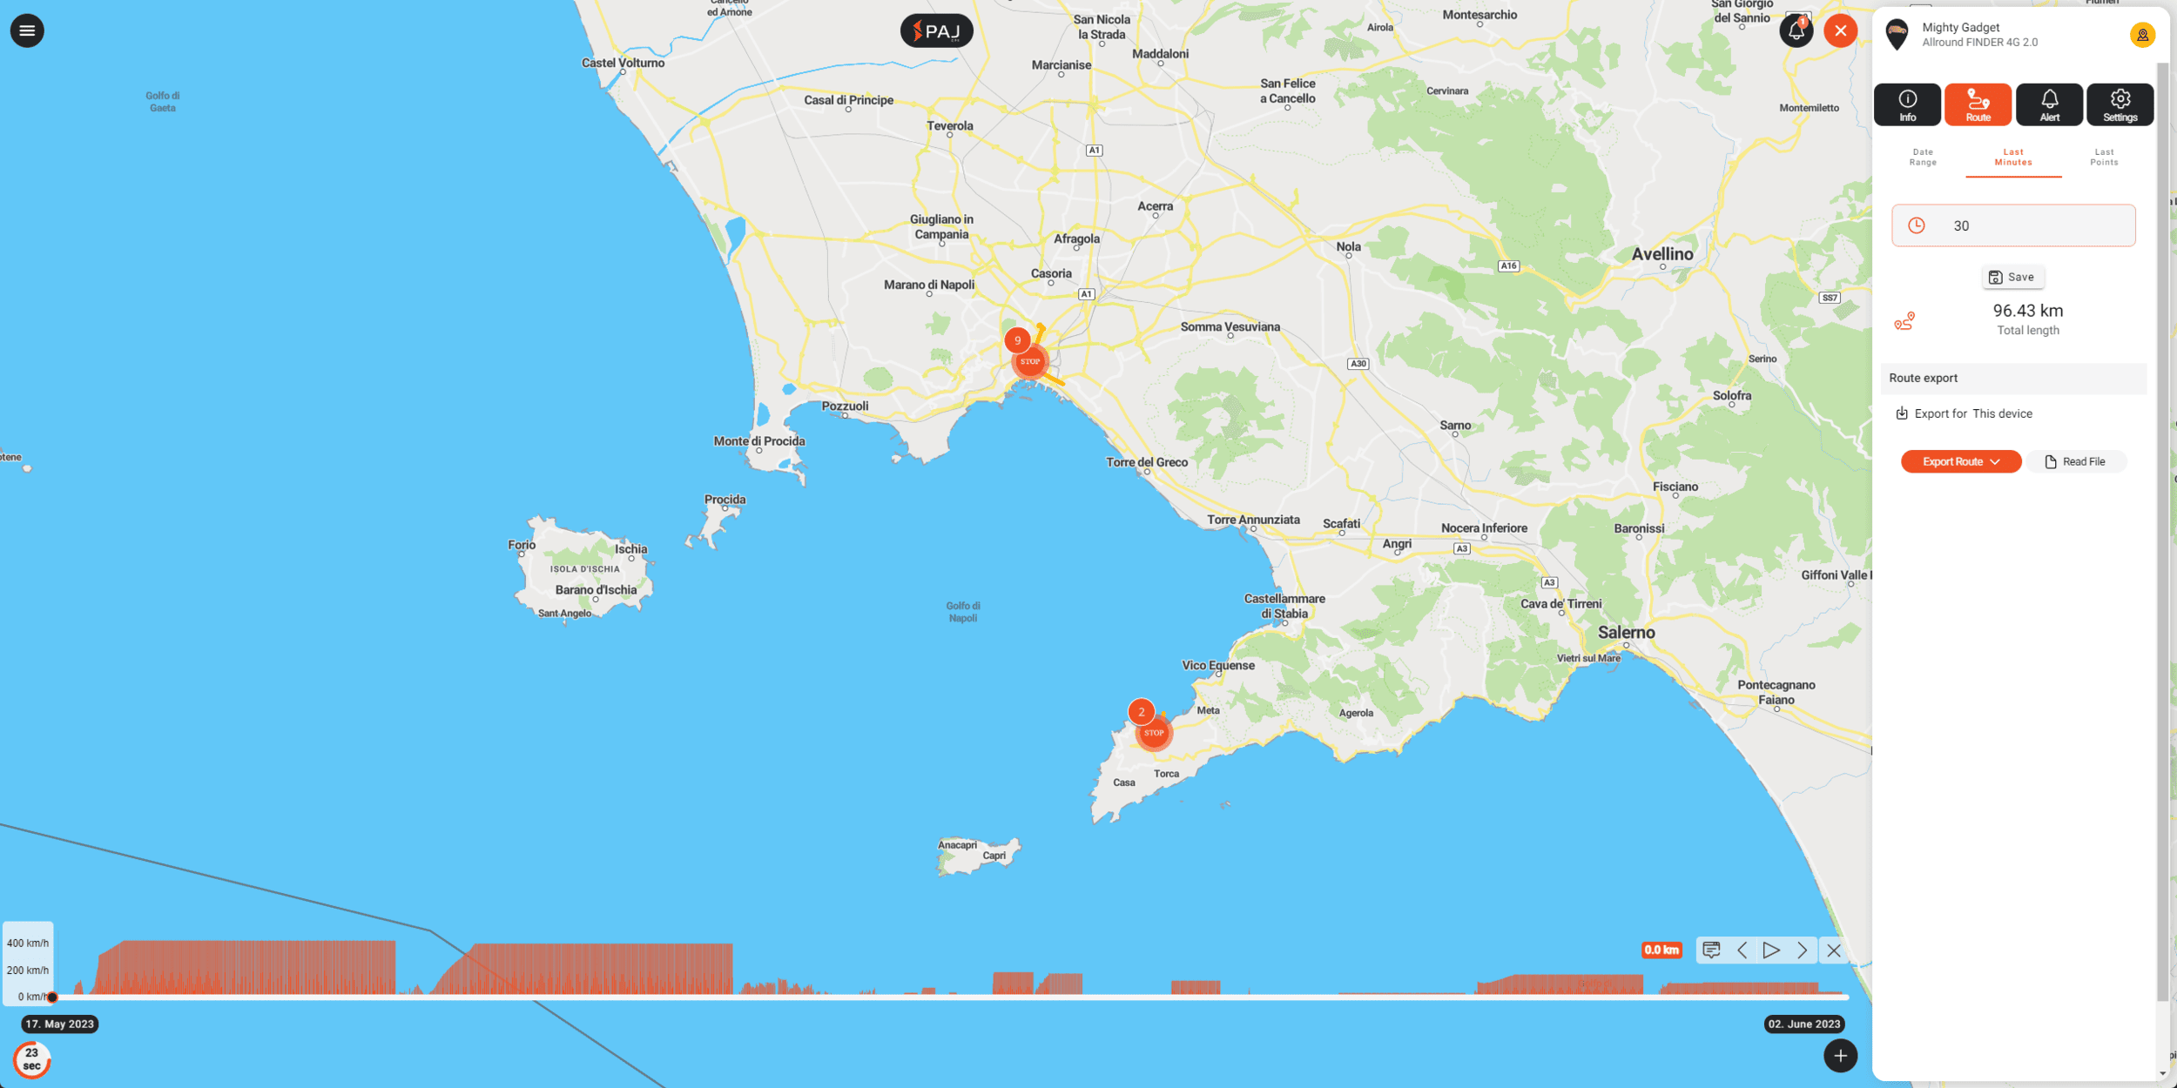This screenshot has height=1088, width=2177.
Task: Switch to the Date Range tab
Action: (x=1923, y=158)
